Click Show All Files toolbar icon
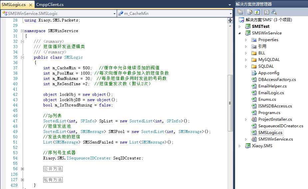 [250, 12]
